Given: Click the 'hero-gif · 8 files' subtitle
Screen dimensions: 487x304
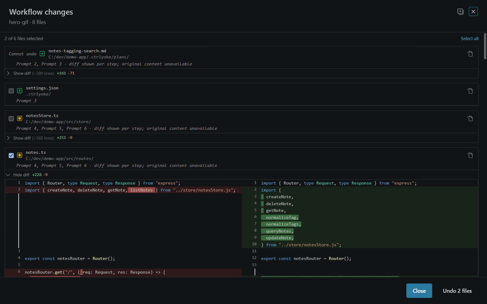Looking at the screenshot, I should coord(27,22).
